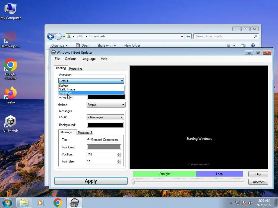
Task: Launch Firefox from the desktop
Action: coord(11,95)
